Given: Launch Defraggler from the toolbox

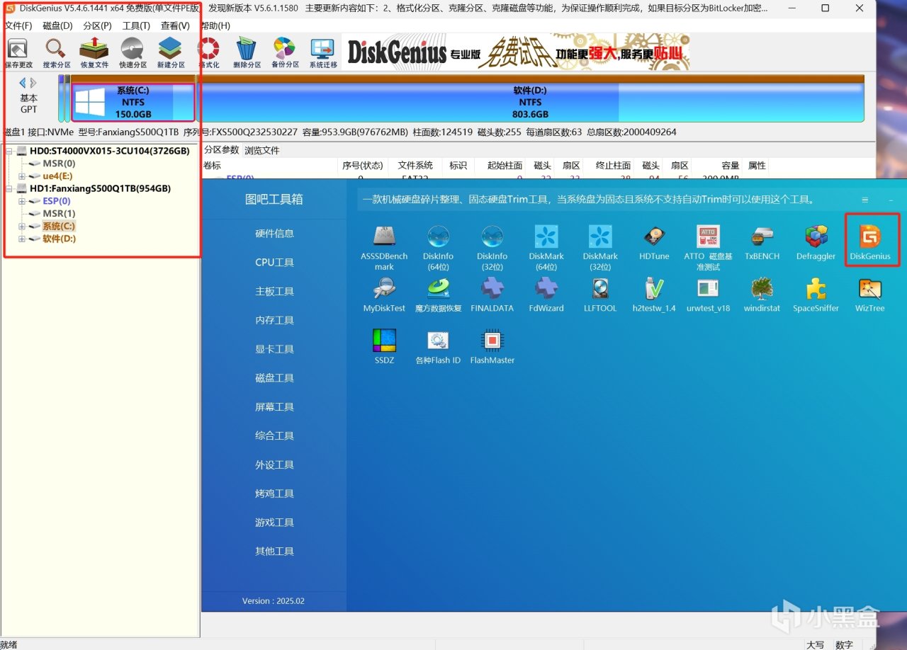Looking at the screenshot, I should click(816, 243).
